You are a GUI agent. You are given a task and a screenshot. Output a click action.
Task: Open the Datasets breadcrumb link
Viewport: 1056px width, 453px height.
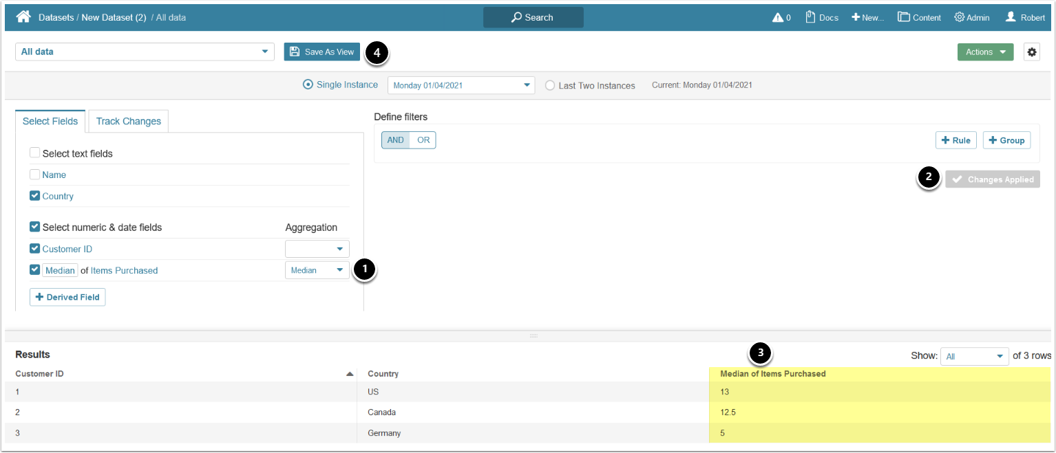click(x=56, y=17)
